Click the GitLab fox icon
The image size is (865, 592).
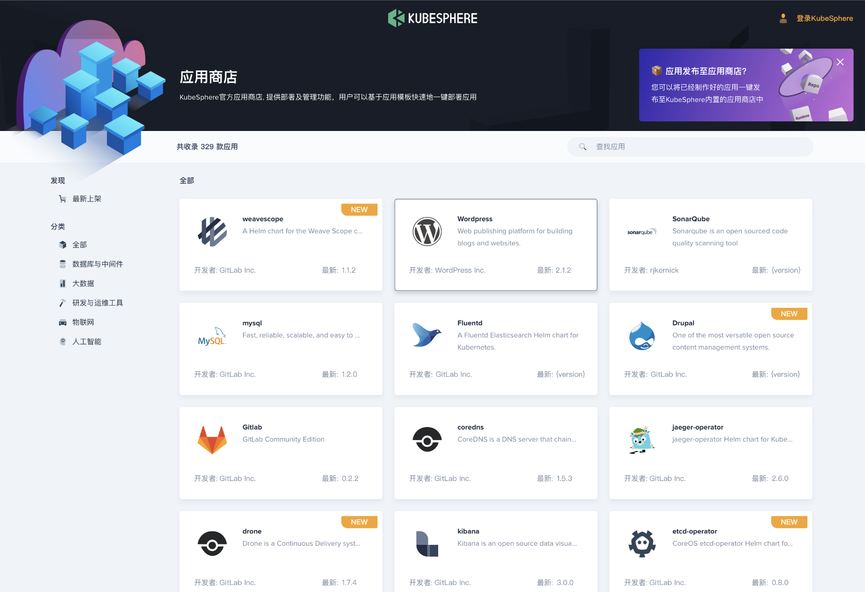[x=212, y=441]
